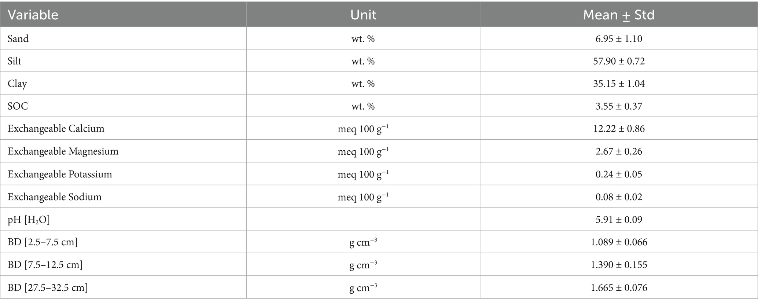758x305 pixels.
Task: Select the BD [2.5–7.5 cm] label
Action: tap(43, 242)
